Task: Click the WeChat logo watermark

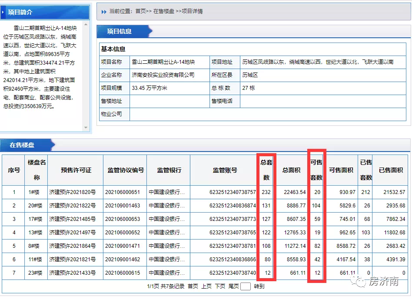Action: 360,282
